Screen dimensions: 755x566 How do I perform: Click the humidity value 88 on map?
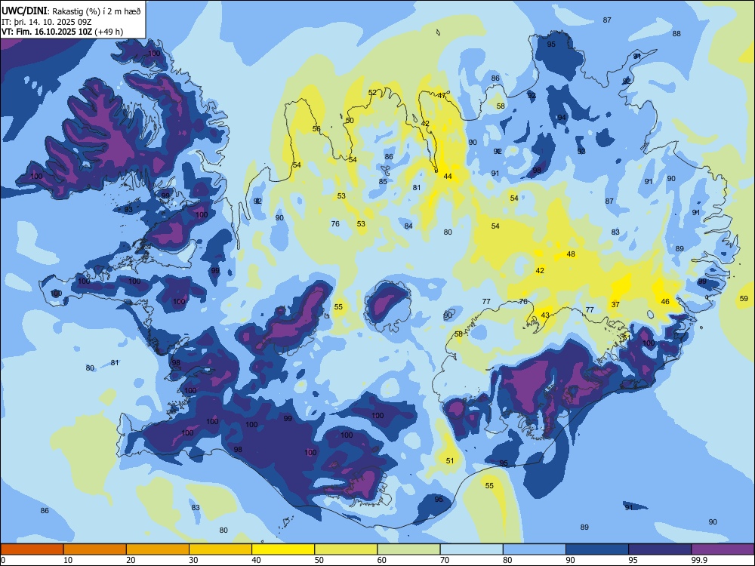[676, 34]
